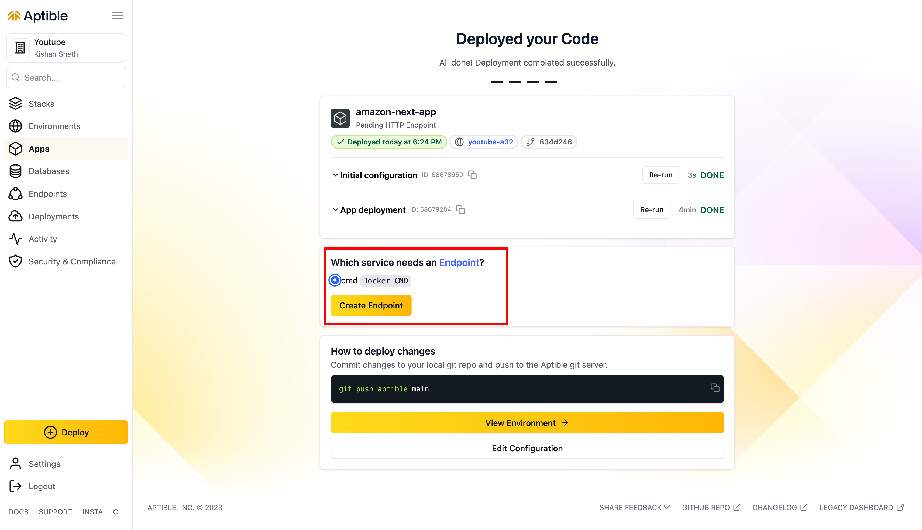Expand the Initial configuration section
The image size is (922, 530).
tap(335, 175)
